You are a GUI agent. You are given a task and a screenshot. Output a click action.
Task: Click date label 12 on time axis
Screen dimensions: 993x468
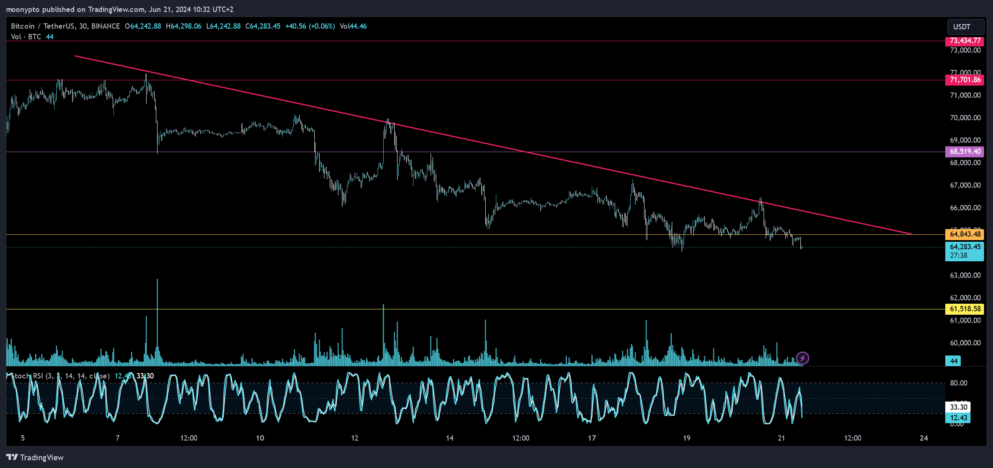click(x=355, y=438)
